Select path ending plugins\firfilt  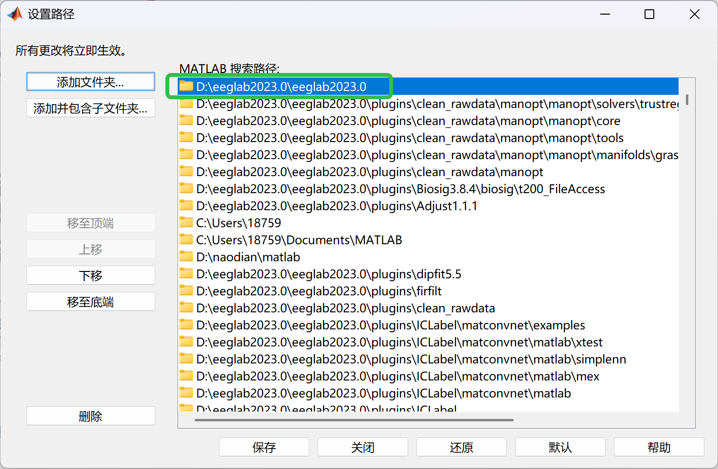(x=429, y=291)
